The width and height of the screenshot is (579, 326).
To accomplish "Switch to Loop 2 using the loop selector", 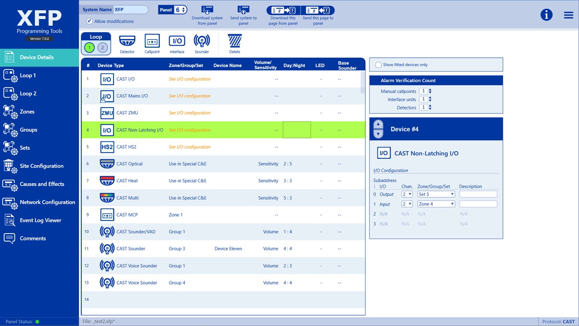I will (102, 47).
